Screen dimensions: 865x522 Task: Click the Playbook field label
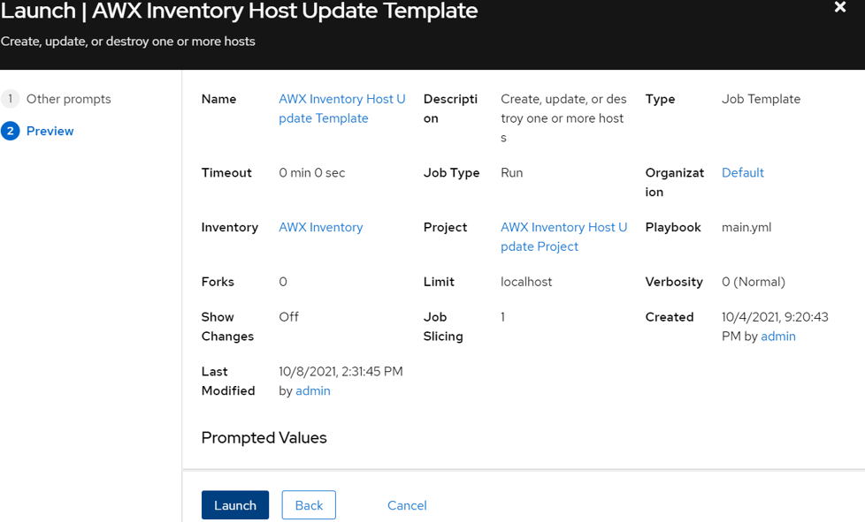(x=673, y=227)
